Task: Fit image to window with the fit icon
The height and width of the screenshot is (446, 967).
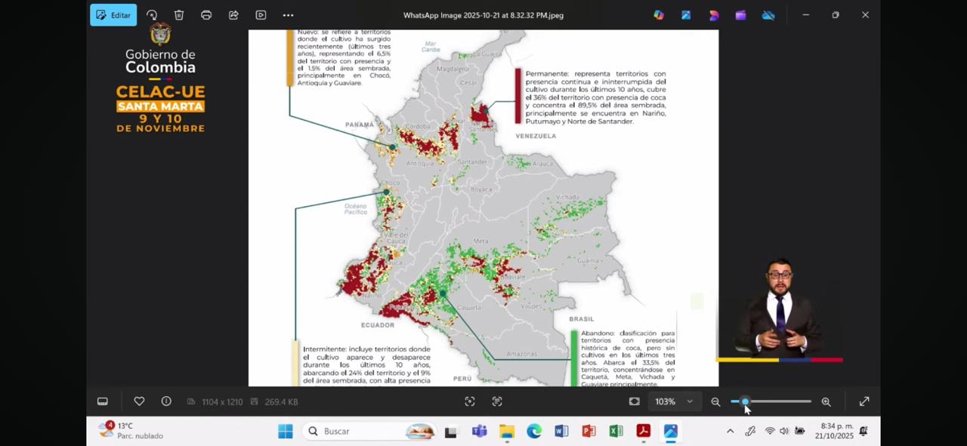Action: (x=635, y=401)
